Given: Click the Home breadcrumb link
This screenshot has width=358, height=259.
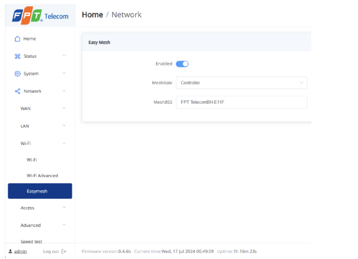Looking at the screenshot, I should 92,15.
